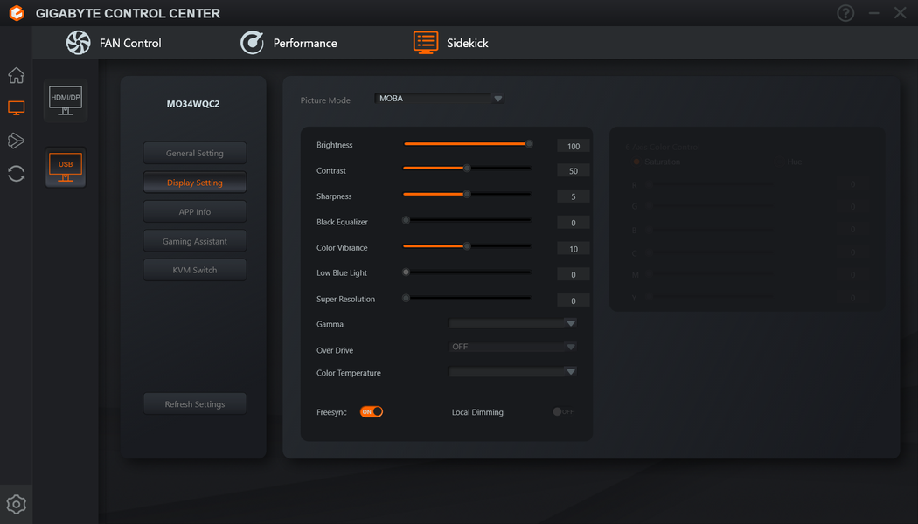This screenshot has width=918, height=524.
Task: Click the Color Vibrance value field showing 10
Action: click(574, 249)
